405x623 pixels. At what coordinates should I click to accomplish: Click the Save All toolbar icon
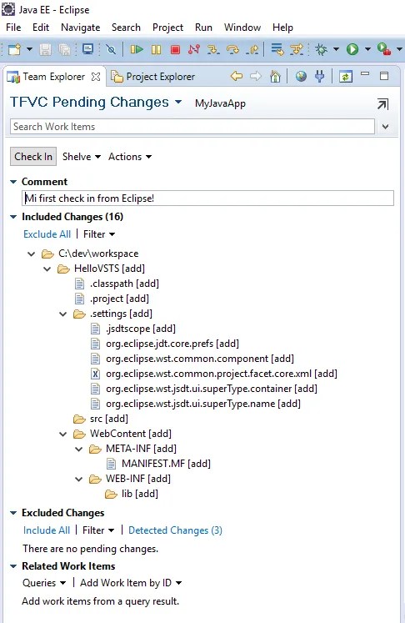pyautogui.click(x=65, y=49)
